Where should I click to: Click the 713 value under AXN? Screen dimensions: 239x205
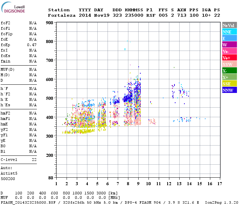click(182, 15)
